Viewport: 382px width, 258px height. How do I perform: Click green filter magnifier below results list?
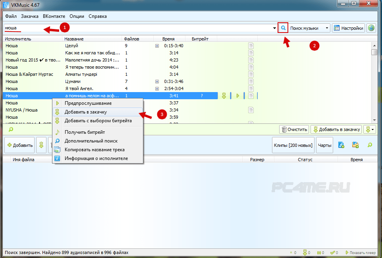click(11, 129)
